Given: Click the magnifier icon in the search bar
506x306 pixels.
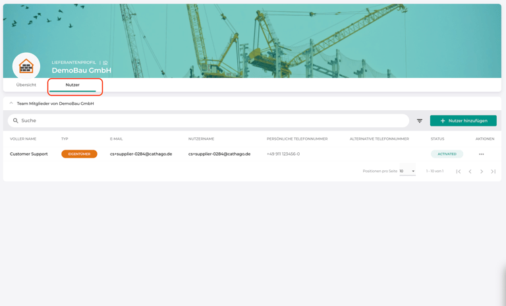Looking at the screenshot, I should (x=16, y=121).
